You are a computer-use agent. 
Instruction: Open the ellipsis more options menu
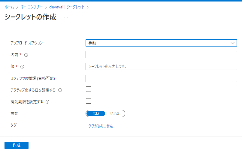[66, 17]
